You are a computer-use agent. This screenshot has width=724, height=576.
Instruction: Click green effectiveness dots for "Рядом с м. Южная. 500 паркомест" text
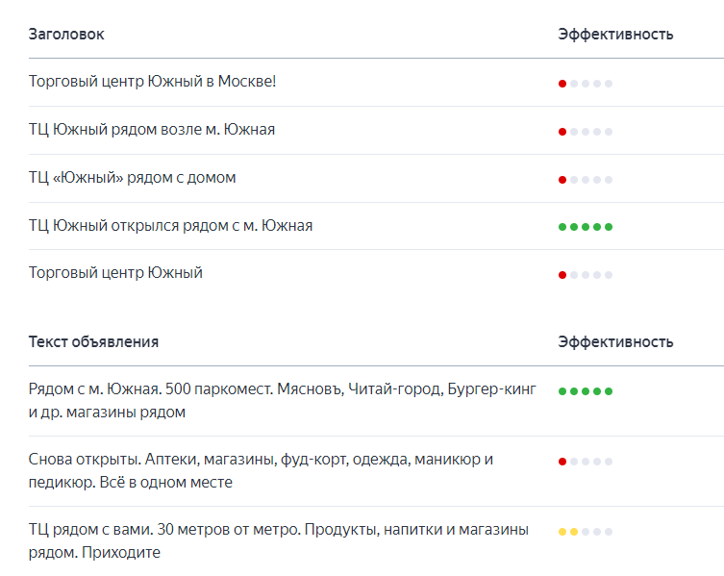tap(585, 391)
